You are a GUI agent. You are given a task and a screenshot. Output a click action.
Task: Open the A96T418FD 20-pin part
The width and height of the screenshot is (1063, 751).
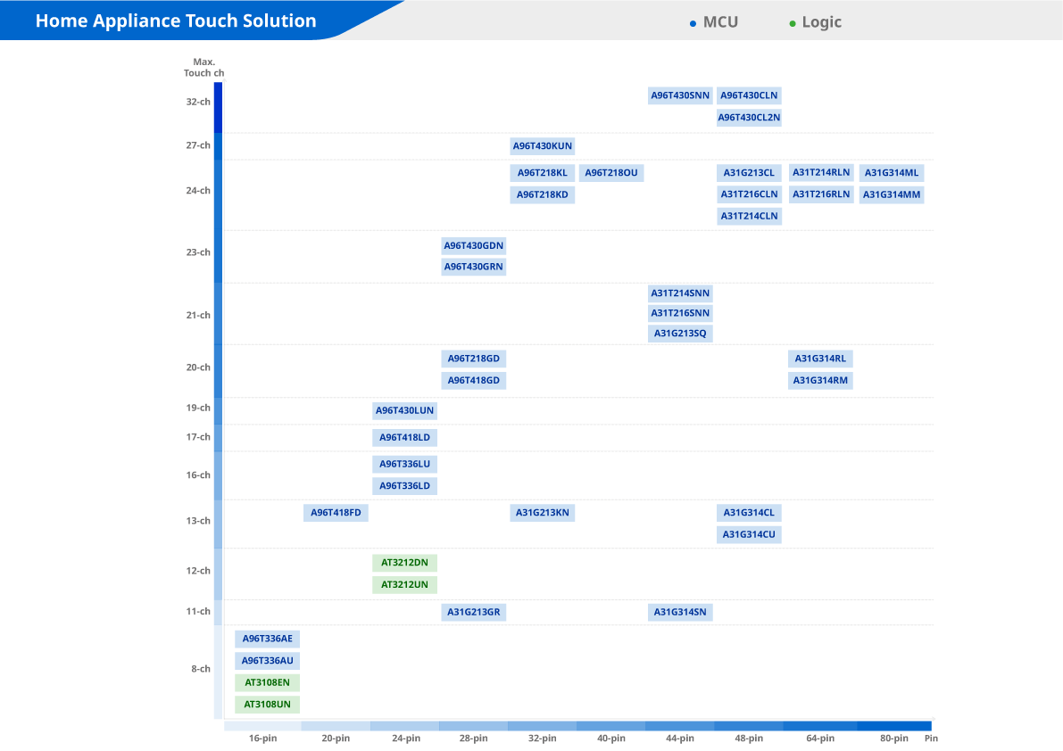click(336, 513)
